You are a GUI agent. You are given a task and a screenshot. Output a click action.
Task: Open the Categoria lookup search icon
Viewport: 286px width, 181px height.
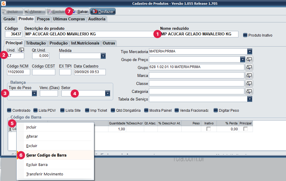(x=249, y=91)
